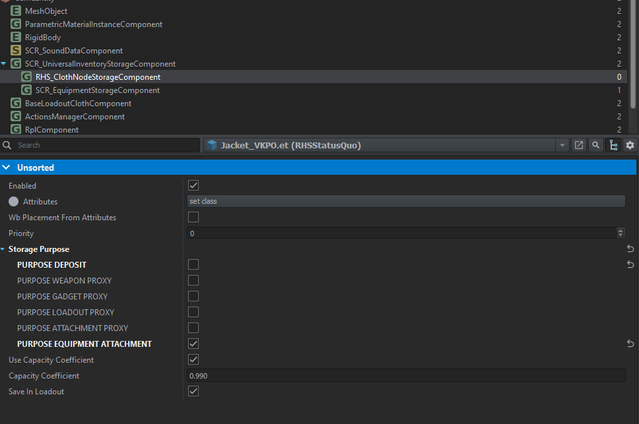Toggle the Save In Loadout checkbox
This screenshot has height=424, width=639.
click(x=193, y=392)
